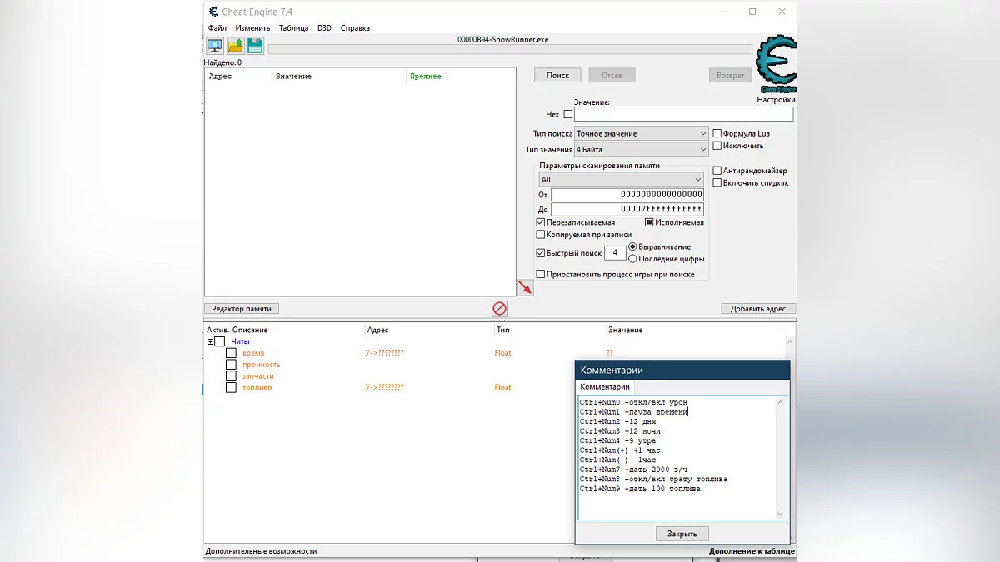Toggle the Hex checkbox
The height and width of the screenshot is (562, 1000).
point(568,115)
